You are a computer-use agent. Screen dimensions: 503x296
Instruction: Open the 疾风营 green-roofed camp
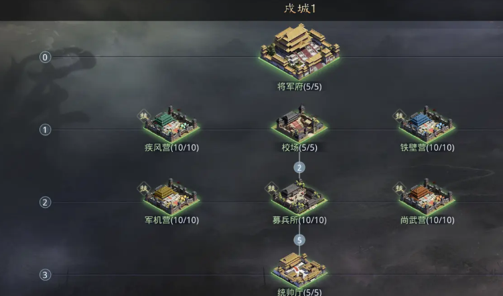point(171,124)
